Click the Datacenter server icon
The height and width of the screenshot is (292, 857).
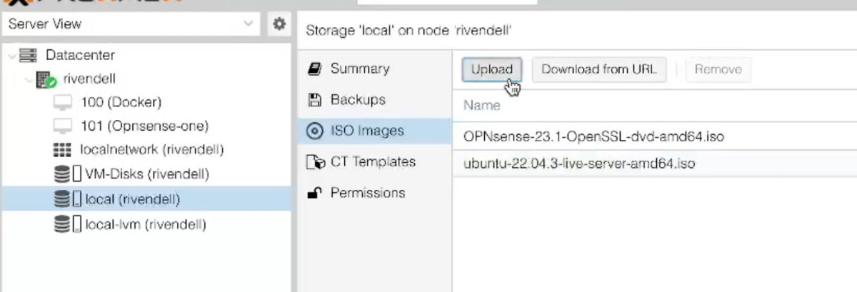28,55
